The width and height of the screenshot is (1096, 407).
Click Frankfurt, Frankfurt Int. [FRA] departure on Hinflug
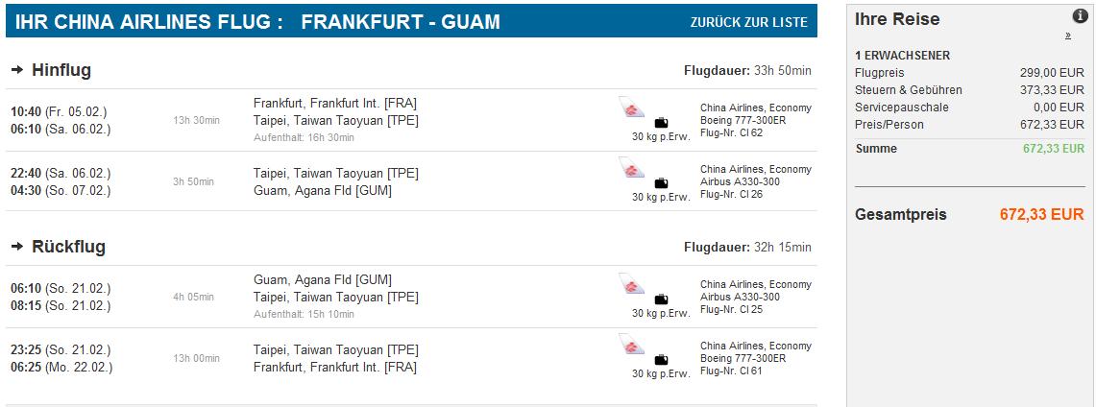[335, 104]
